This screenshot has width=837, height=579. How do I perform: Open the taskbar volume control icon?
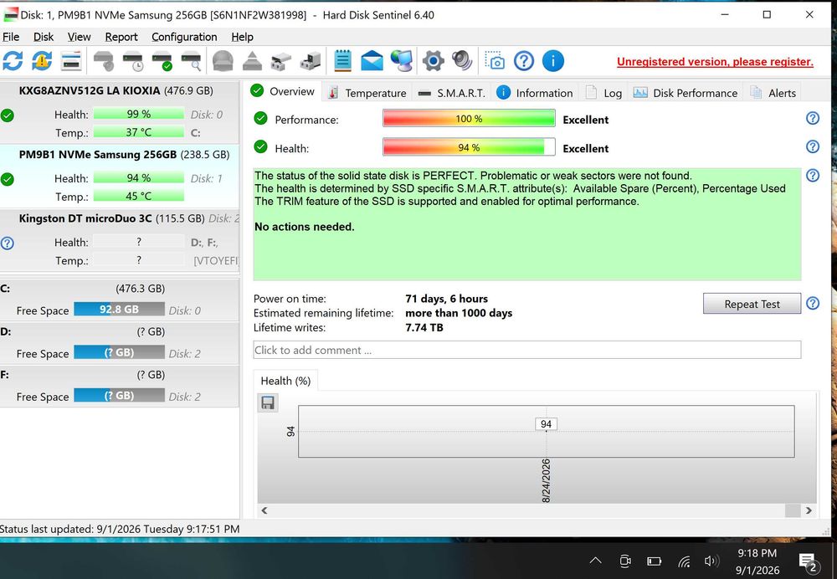click(711, 561)
